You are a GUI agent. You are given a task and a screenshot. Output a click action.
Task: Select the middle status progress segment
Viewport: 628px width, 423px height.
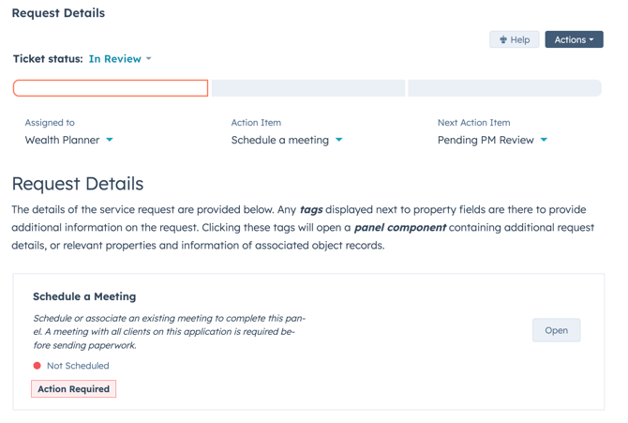coord(307,88)
